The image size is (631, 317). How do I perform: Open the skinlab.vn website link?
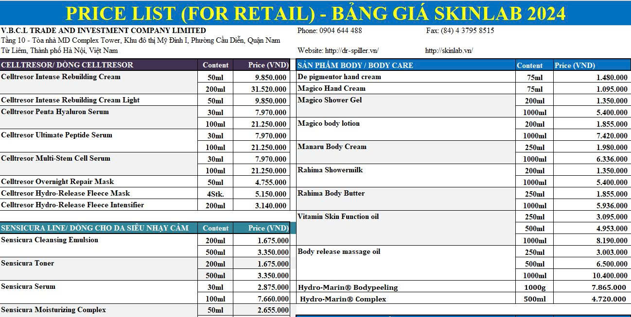click(x=449, y=50)
